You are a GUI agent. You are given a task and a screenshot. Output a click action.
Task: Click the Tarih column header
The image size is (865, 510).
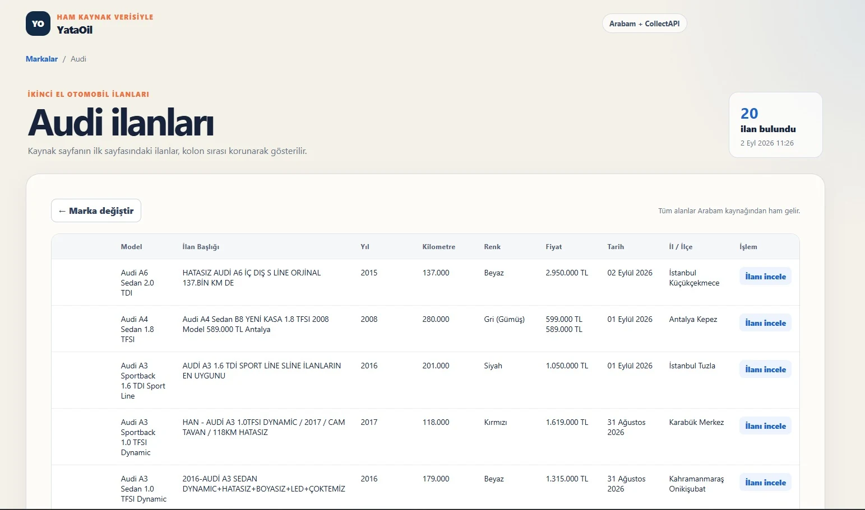[x=615, y=247]
